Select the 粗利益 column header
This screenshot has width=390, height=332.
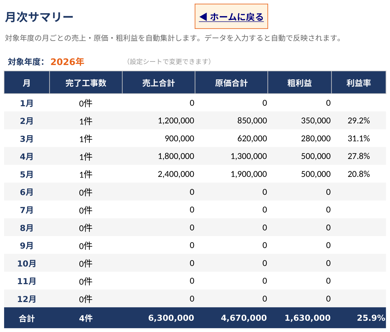coord(300,83)
